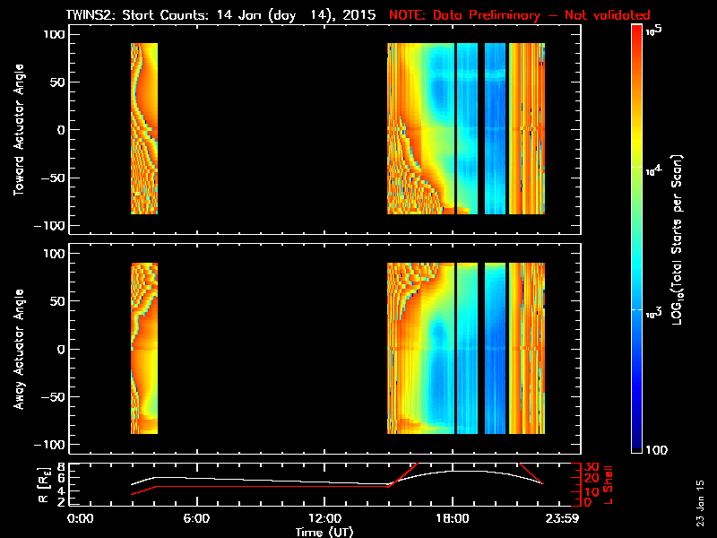The height and width of the screenshot is (538, 717).
Task: Click the earliest data block in the Toward panel
Action: [x=144, y=128]
